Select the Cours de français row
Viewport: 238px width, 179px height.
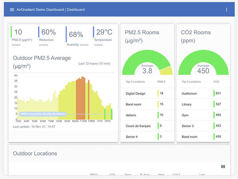[147, 126]
